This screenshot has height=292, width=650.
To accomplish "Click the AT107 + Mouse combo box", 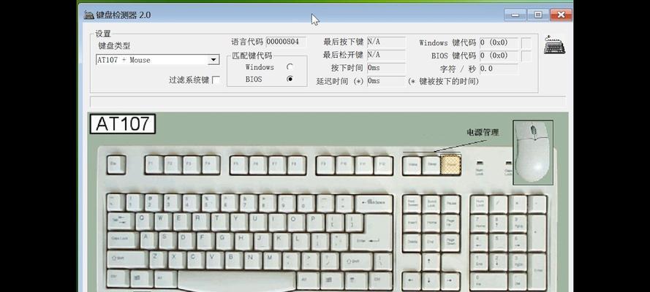I will pyautogui.click(x=151, y=60).
